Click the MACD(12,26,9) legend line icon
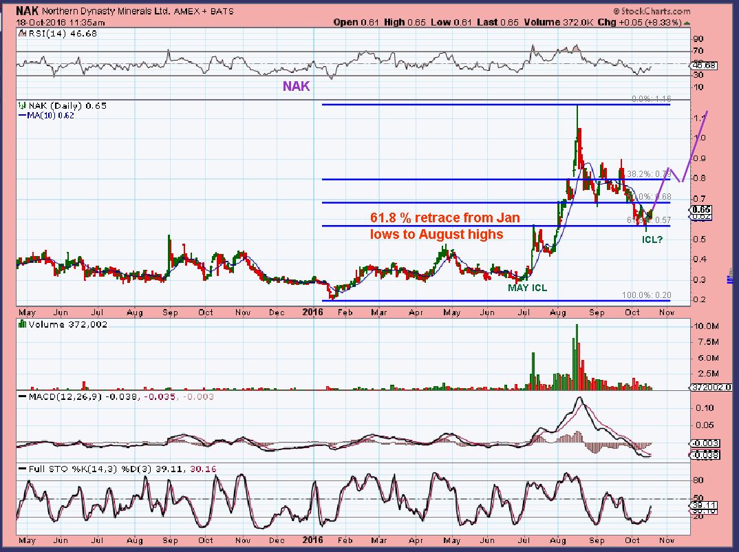This screenshot has width=739, height=552. pyautogui.click(x=22, y=397)
